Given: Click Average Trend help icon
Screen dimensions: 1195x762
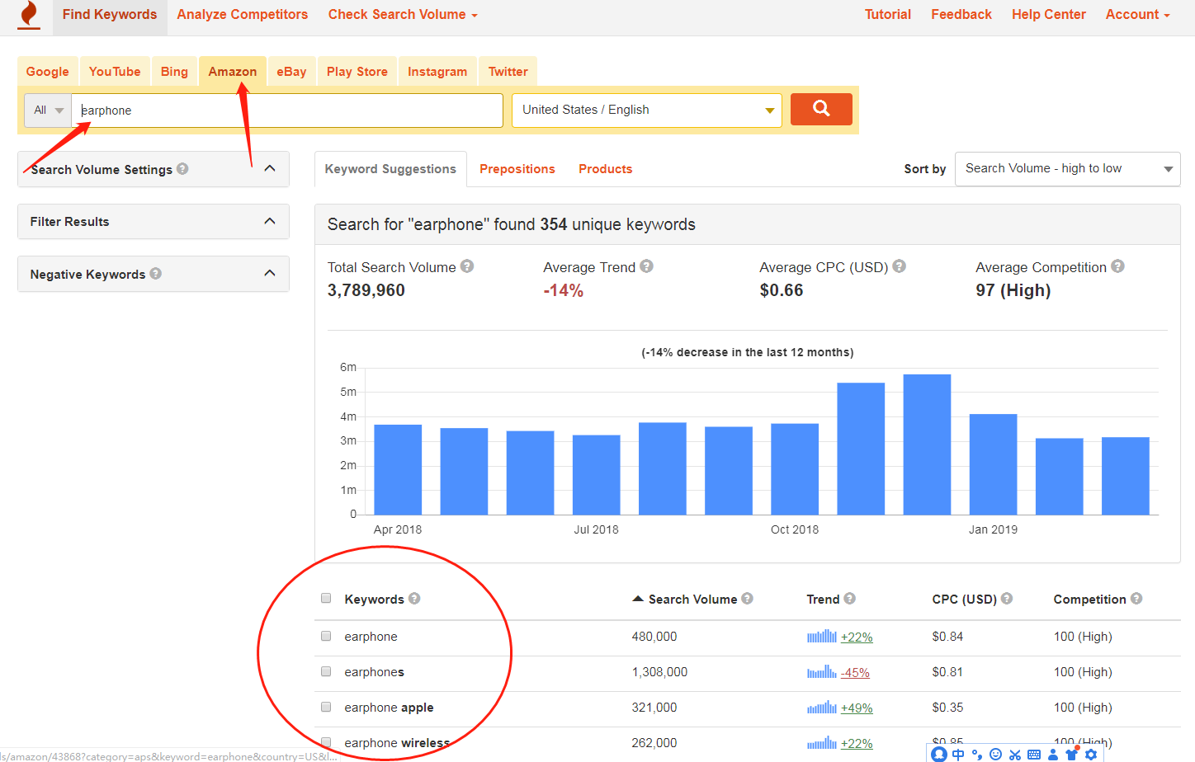Looking at the screenshot, I should [646, 266].
